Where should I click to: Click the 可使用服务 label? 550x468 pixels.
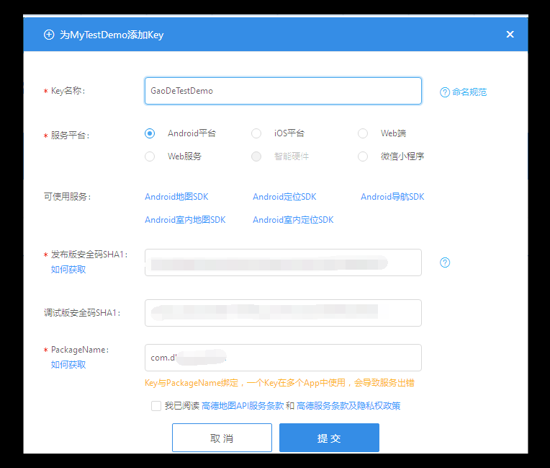(x=68, y=197)
